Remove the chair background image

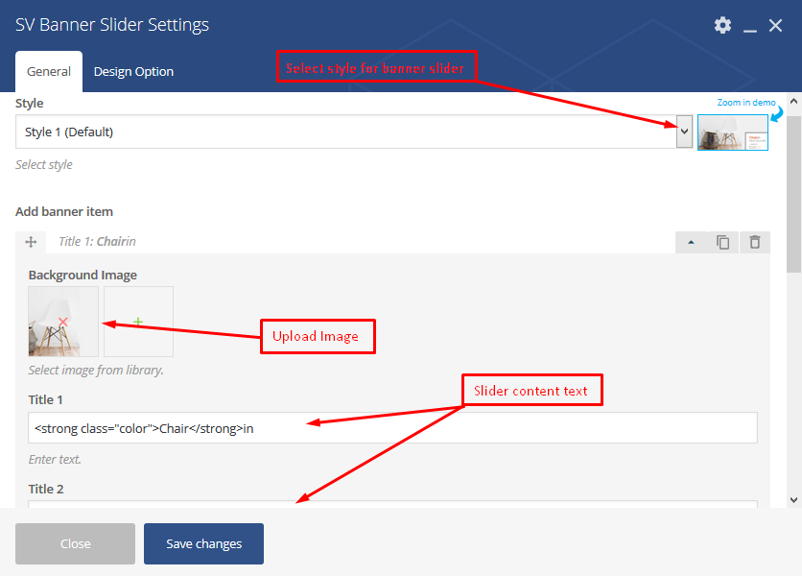63,322
